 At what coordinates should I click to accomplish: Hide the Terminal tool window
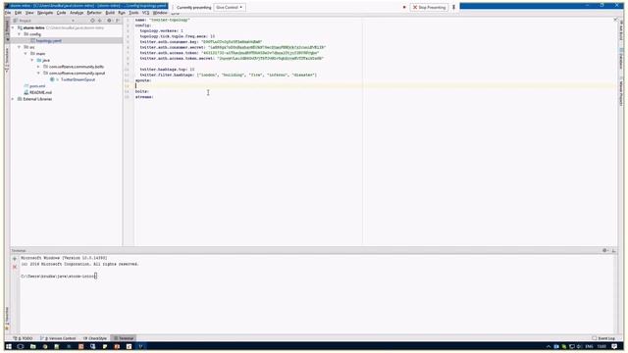pyautogui.click(x=613, y=251)
